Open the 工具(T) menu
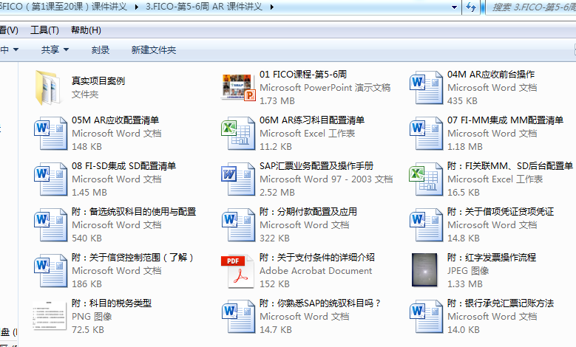 click(44, 30)
